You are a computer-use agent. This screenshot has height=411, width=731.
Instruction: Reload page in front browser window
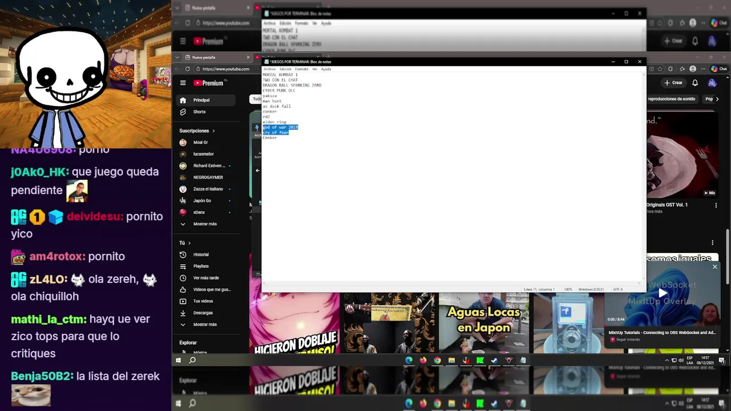(x=187, y=69)
